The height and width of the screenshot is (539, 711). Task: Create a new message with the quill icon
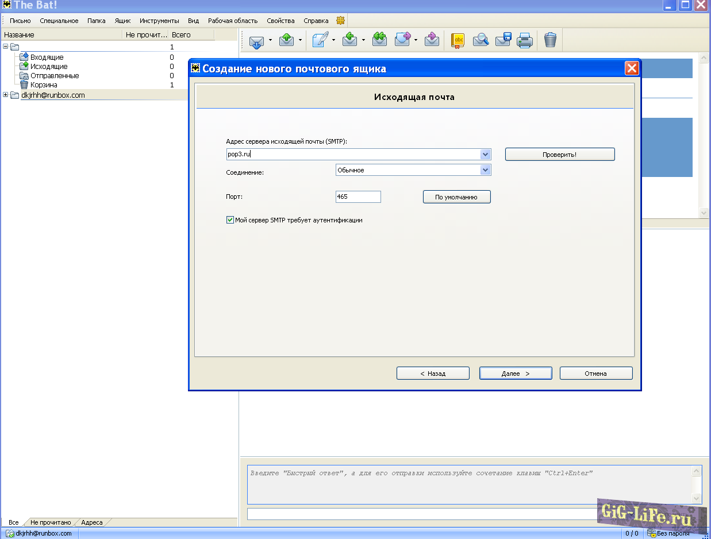point(320,40)
